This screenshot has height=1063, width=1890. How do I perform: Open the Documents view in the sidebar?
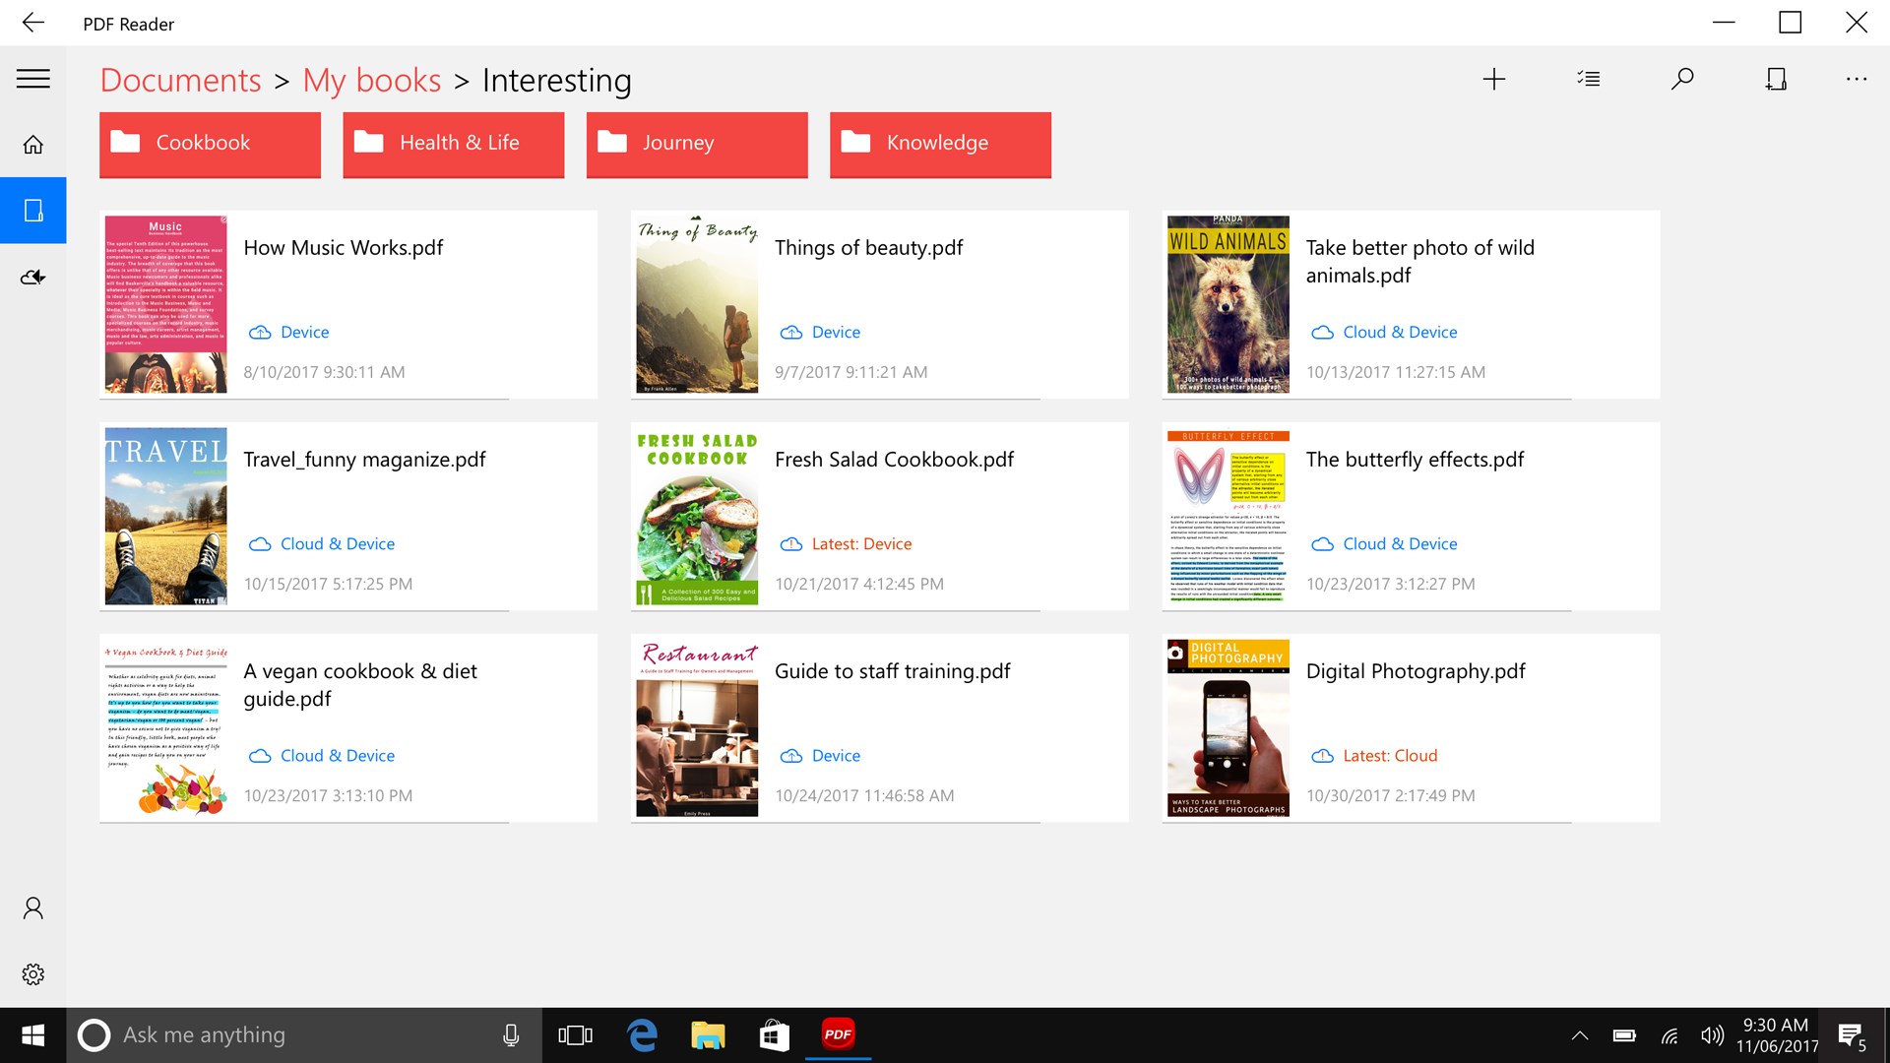tap(32, 210)
